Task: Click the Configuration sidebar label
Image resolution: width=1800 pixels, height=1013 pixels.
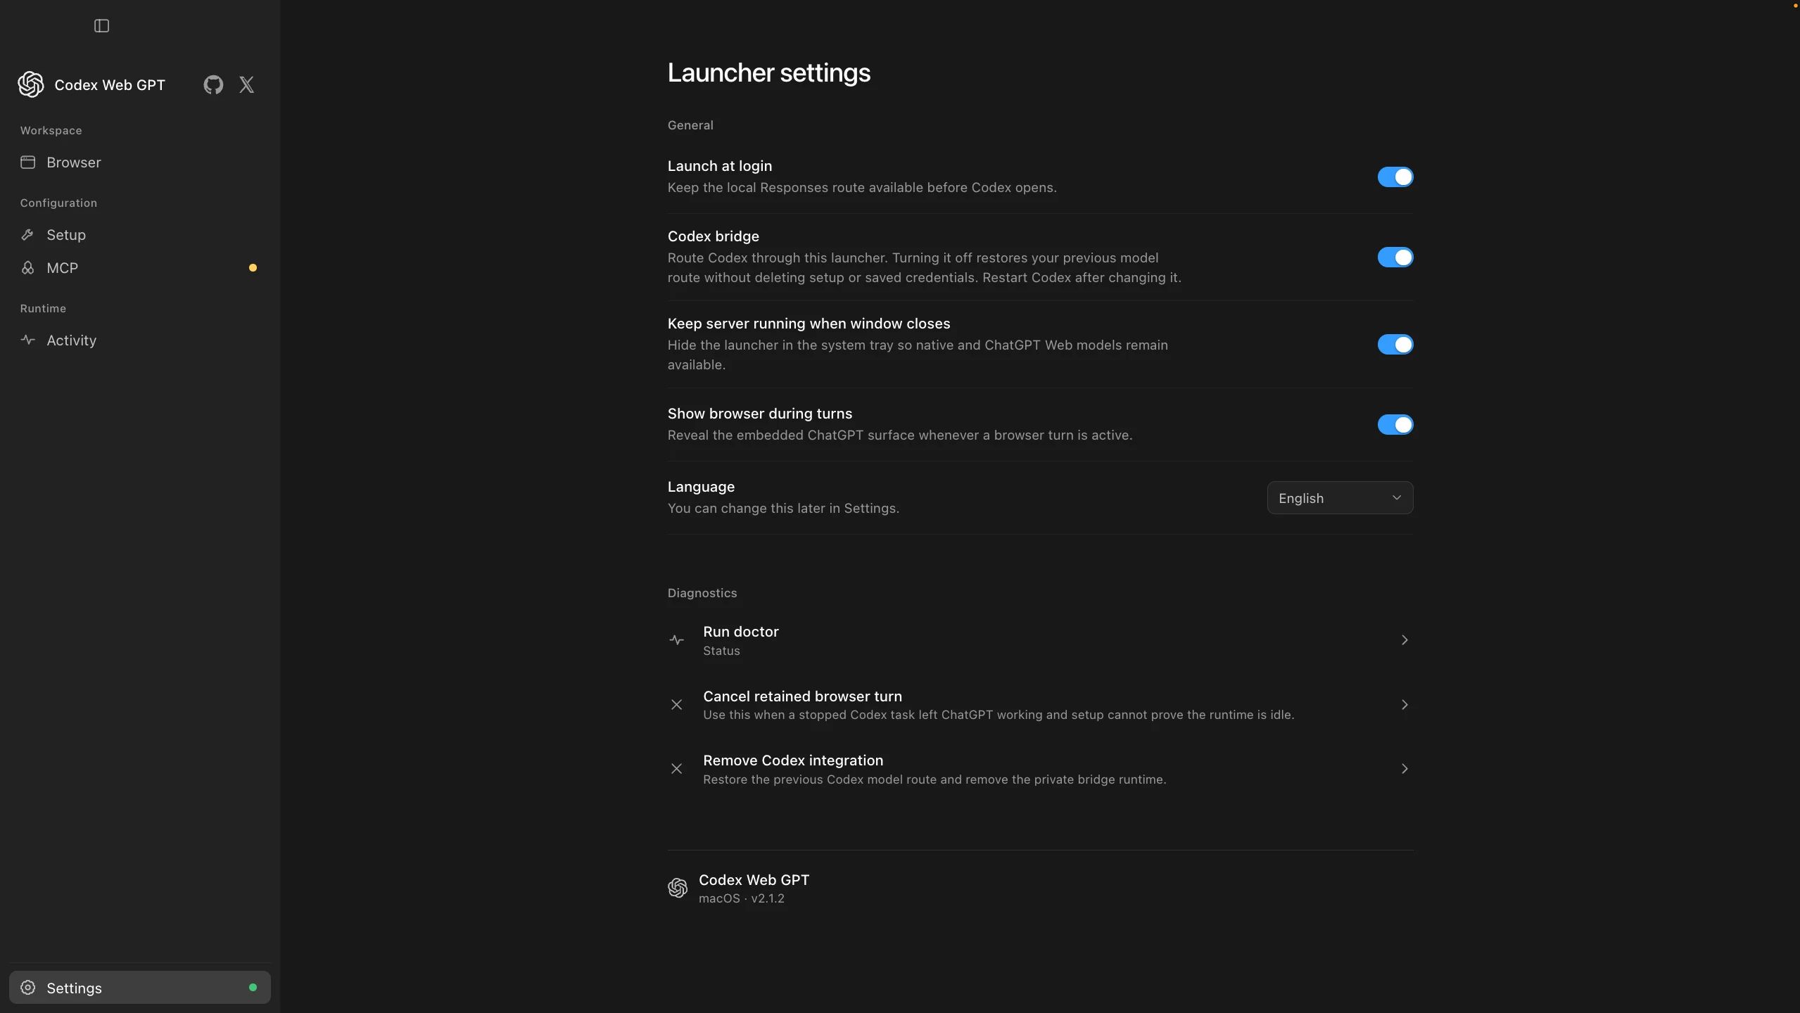Action: [58, 203]
